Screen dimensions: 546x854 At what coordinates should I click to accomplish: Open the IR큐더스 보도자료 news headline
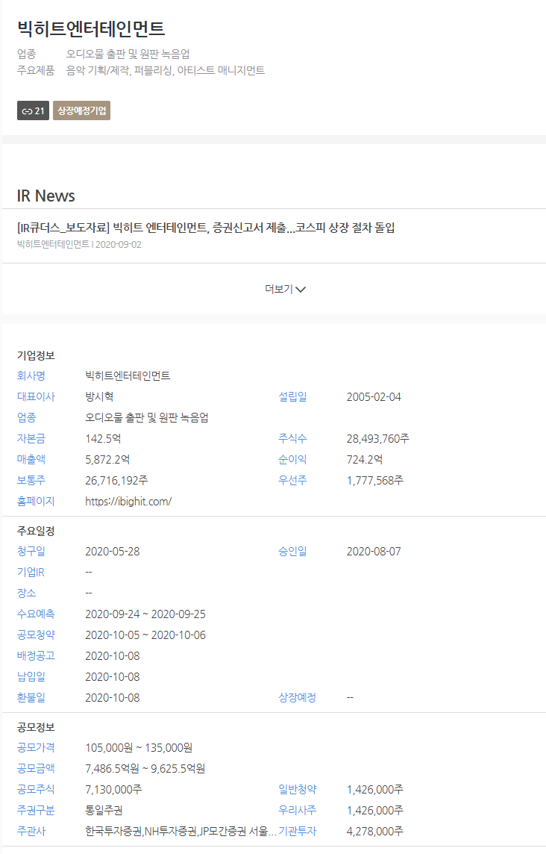[206, 228]
